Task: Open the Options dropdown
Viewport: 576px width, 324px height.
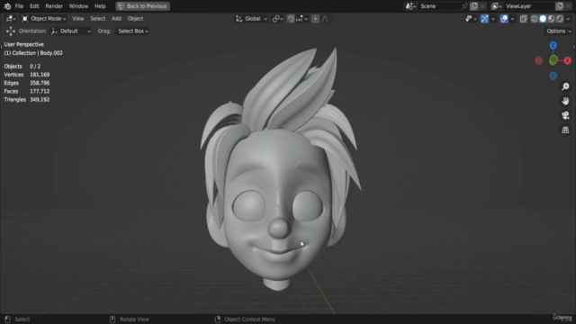Action: (558, 31)
